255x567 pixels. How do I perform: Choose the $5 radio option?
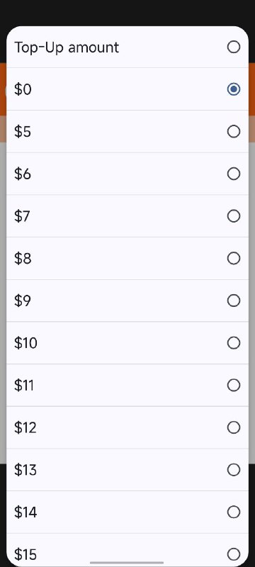point(234,131)
